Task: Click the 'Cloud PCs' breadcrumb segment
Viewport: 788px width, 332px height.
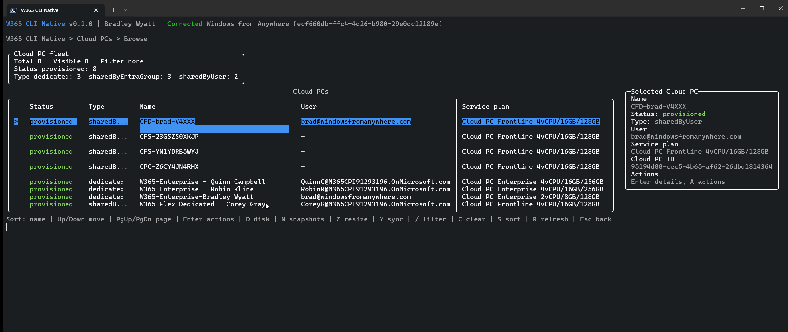Action: [94, 39]
